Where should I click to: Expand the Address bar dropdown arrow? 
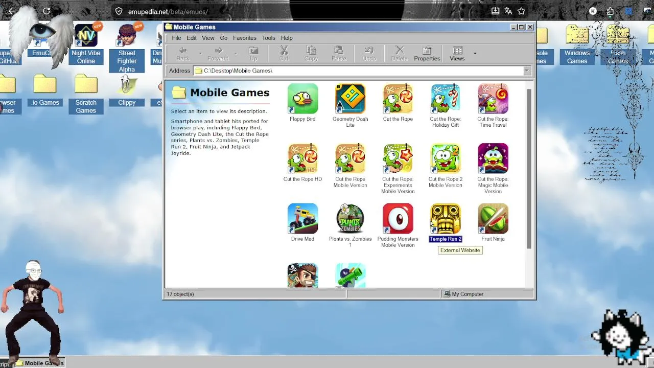[527, 71]
